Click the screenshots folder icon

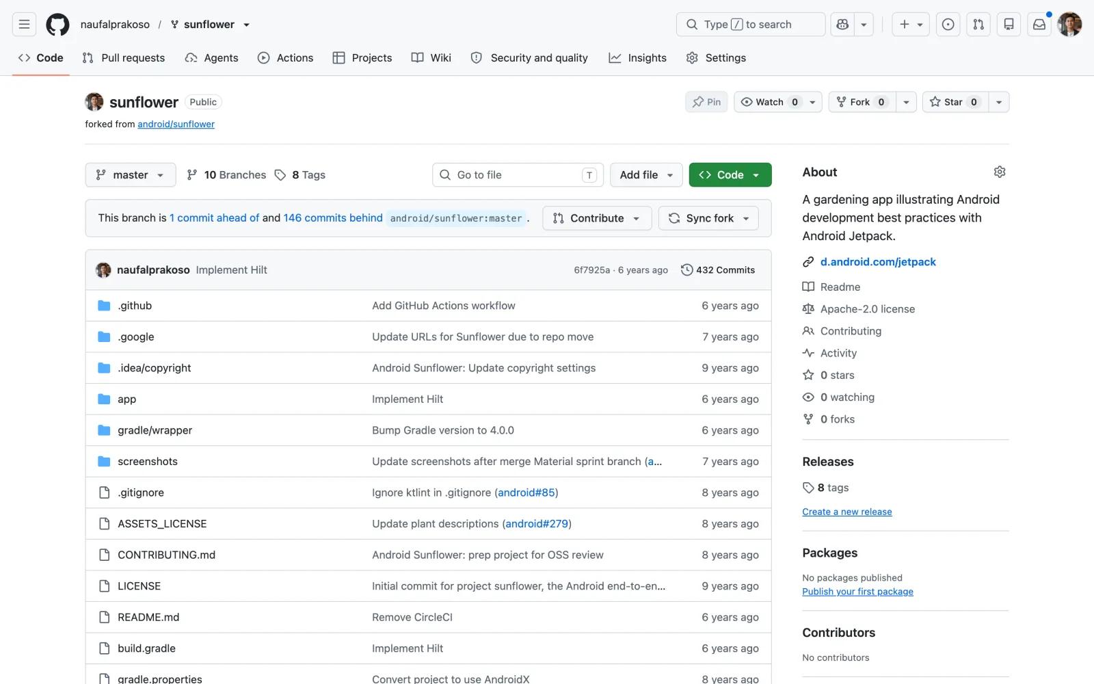[104, 462]
